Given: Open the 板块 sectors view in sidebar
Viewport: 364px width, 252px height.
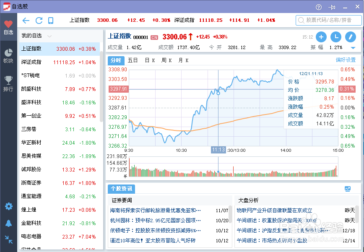Looking at the screenshot, I should click(8, 55).
